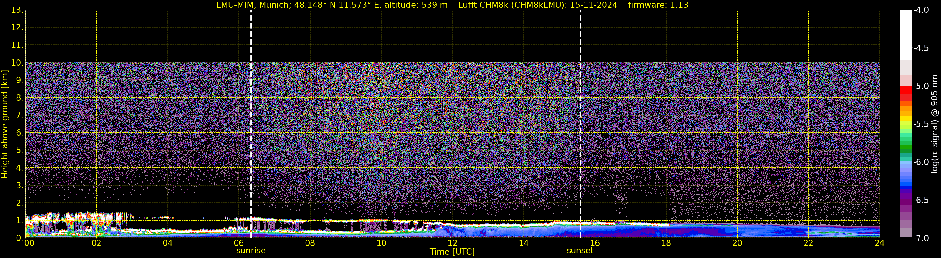Click the '6.' height axis tick label

pos(19,133)
